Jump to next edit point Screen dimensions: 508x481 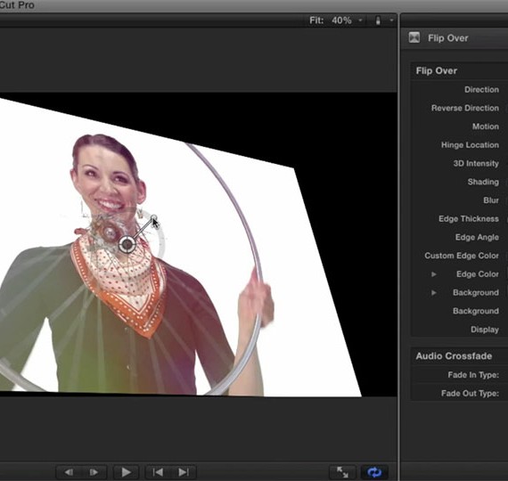click(184, 472)
